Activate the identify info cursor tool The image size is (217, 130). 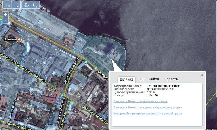point(35,5)
